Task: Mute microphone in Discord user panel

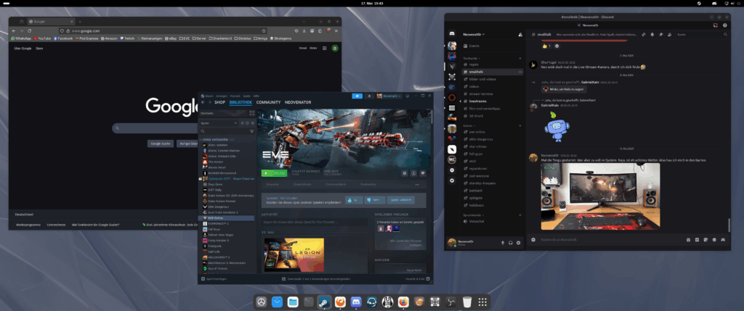Action: coord(503,243)
